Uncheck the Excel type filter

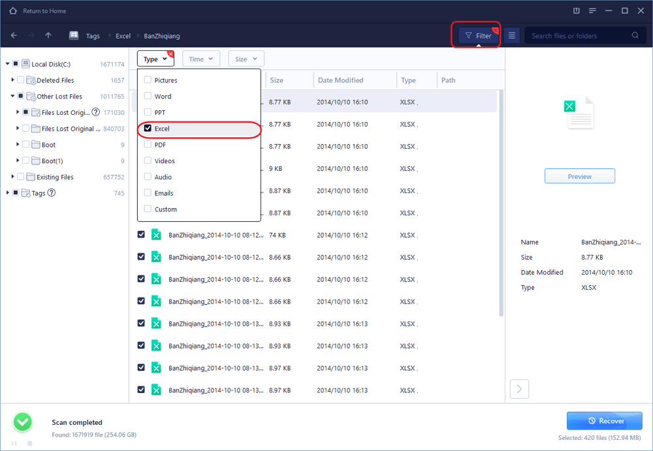pos(148,129)
